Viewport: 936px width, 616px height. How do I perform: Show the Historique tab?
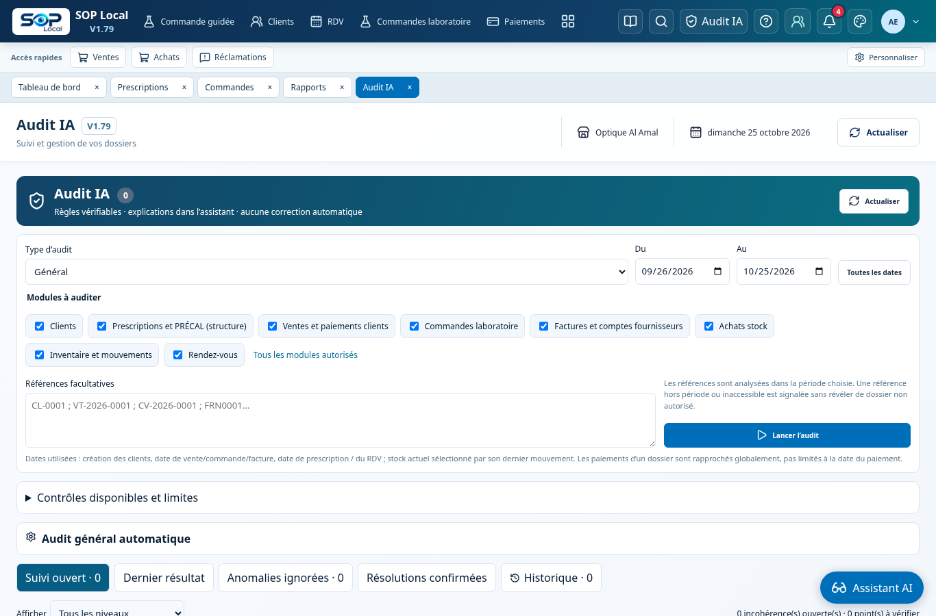552,578
